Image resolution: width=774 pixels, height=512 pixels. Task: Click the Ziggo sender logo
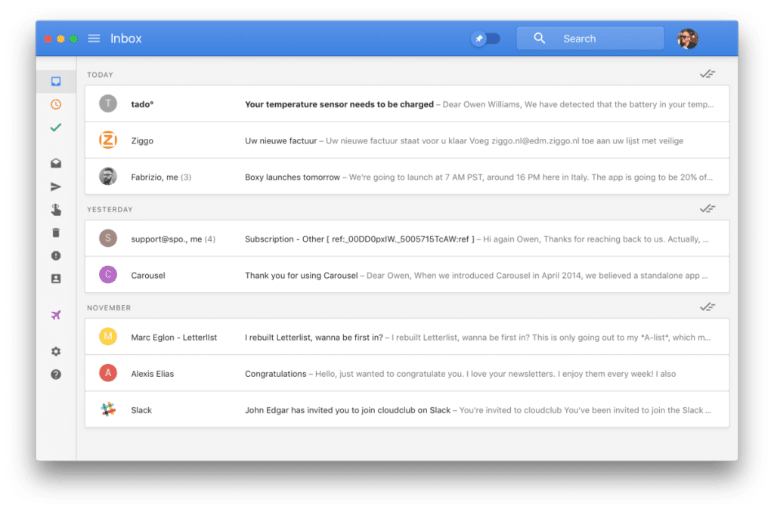pos(108,140)
